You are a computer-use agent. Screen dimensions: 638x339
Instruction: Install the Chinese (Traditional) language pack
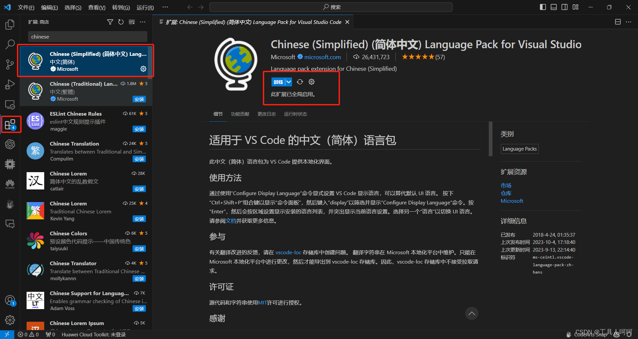point(139,99)
